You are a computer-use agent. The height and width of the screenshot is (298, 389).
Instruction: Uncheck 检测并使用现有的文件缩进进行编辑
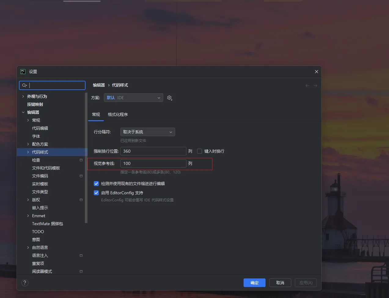click(96, 184)
